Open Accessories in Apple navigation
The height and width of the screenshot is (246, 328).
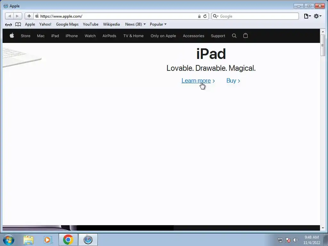point(193,36)
